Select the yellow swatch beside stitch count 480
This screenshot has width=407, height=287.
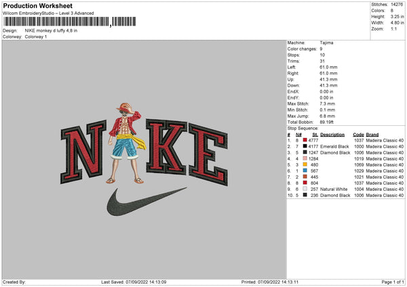coord(305,164)
